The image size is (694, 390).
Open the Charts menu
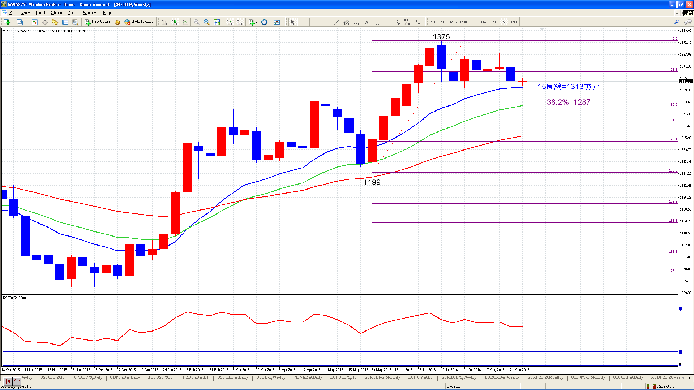56,13
